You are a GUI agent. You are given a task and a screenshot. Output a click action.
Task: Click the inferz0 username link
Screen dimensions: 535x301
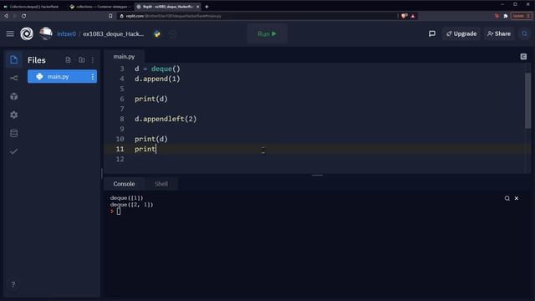tap(67, 33)
